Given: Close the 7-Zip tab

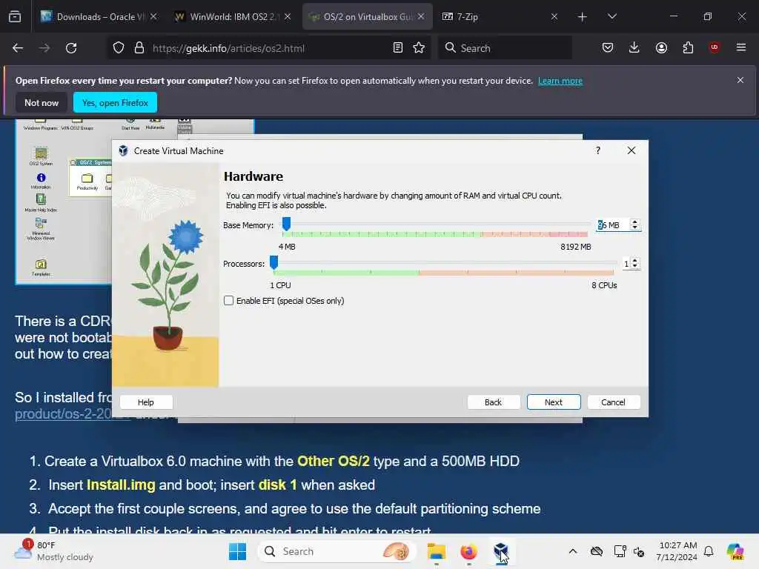Looking at the screenshot, I should point(554,17).
